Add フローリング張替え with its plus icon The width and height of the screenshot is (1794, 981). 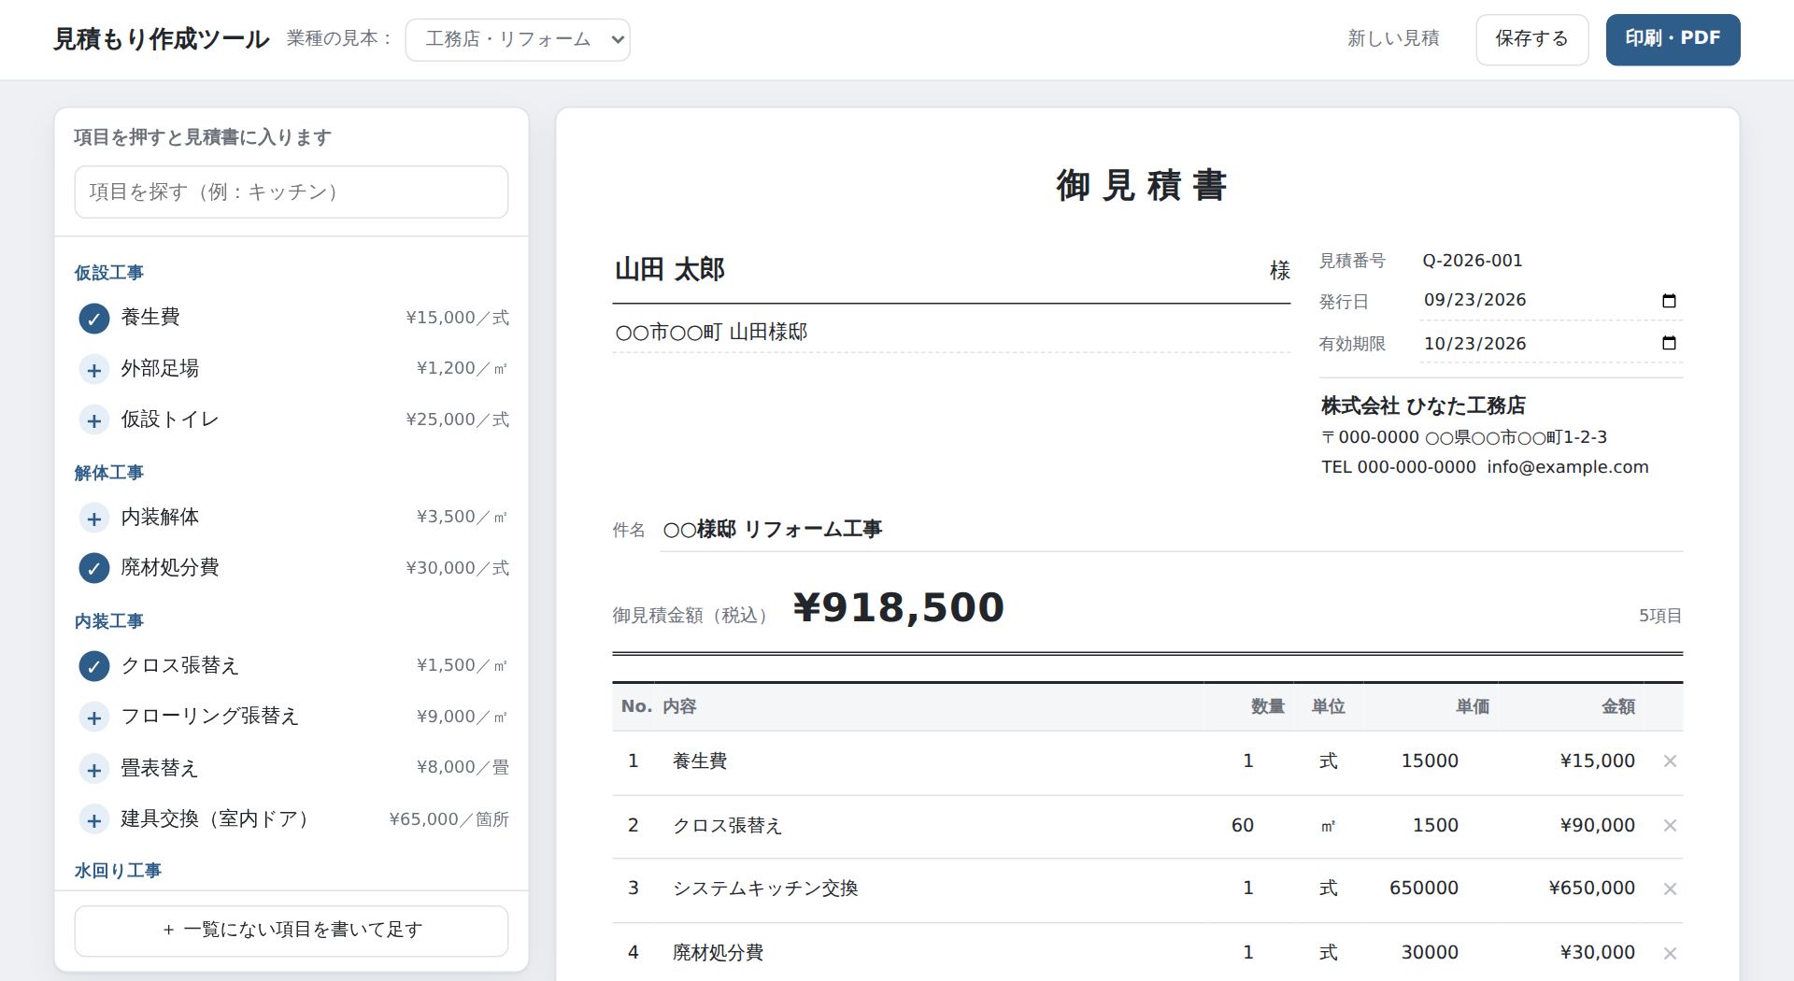93,718
